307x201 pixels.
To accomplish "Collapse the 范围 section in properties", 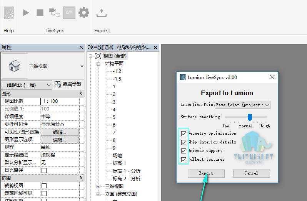I will (x=80, y=178).
